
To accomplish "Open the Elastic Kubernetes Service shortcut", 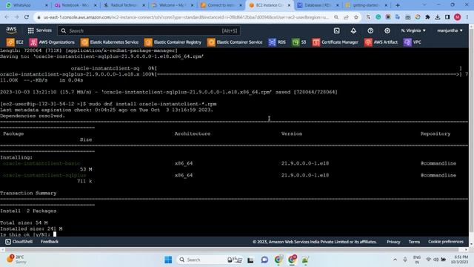I will [110, 42].
